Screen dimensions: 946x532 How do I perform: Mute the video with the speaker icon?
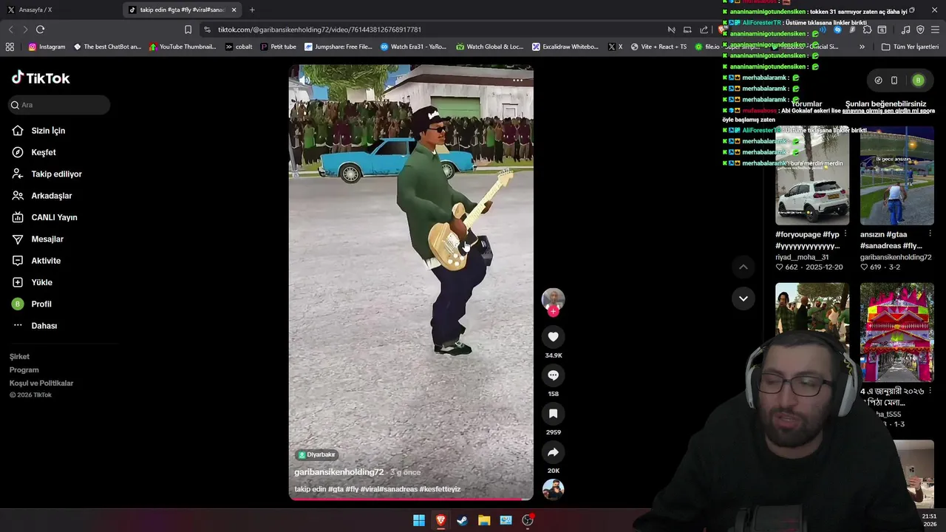[304, 79]
